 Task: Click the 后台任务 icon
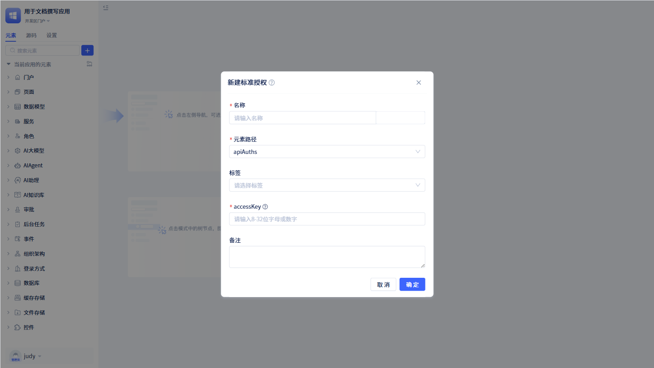tap(18, 224)
